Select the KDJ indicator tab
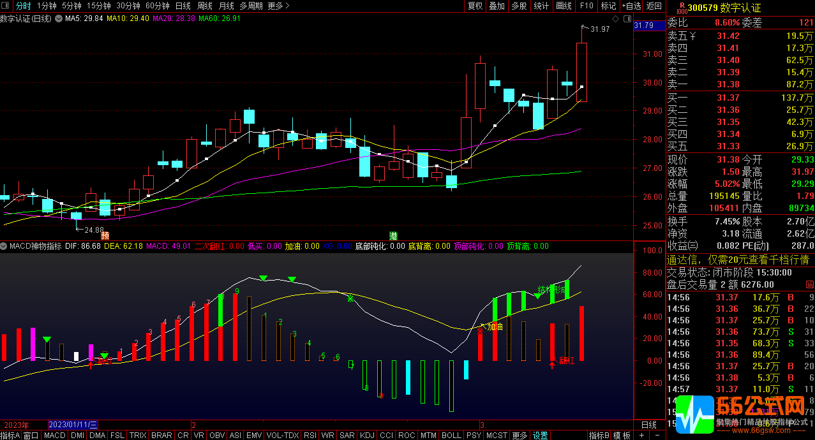This screenshot has height=440, width=815. click(x=367, y=436)
